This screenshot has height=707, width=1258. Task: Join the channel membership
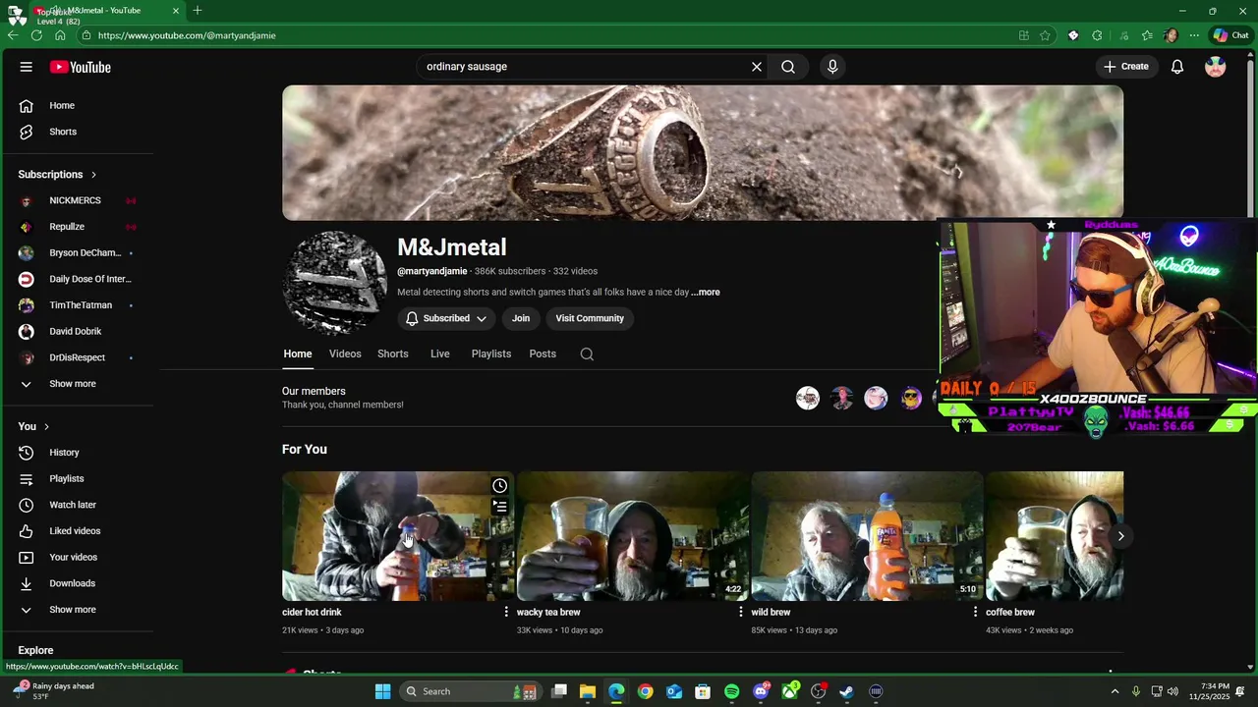[521, 318]
